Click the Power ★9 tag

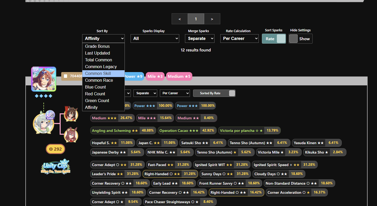(134, 76)
